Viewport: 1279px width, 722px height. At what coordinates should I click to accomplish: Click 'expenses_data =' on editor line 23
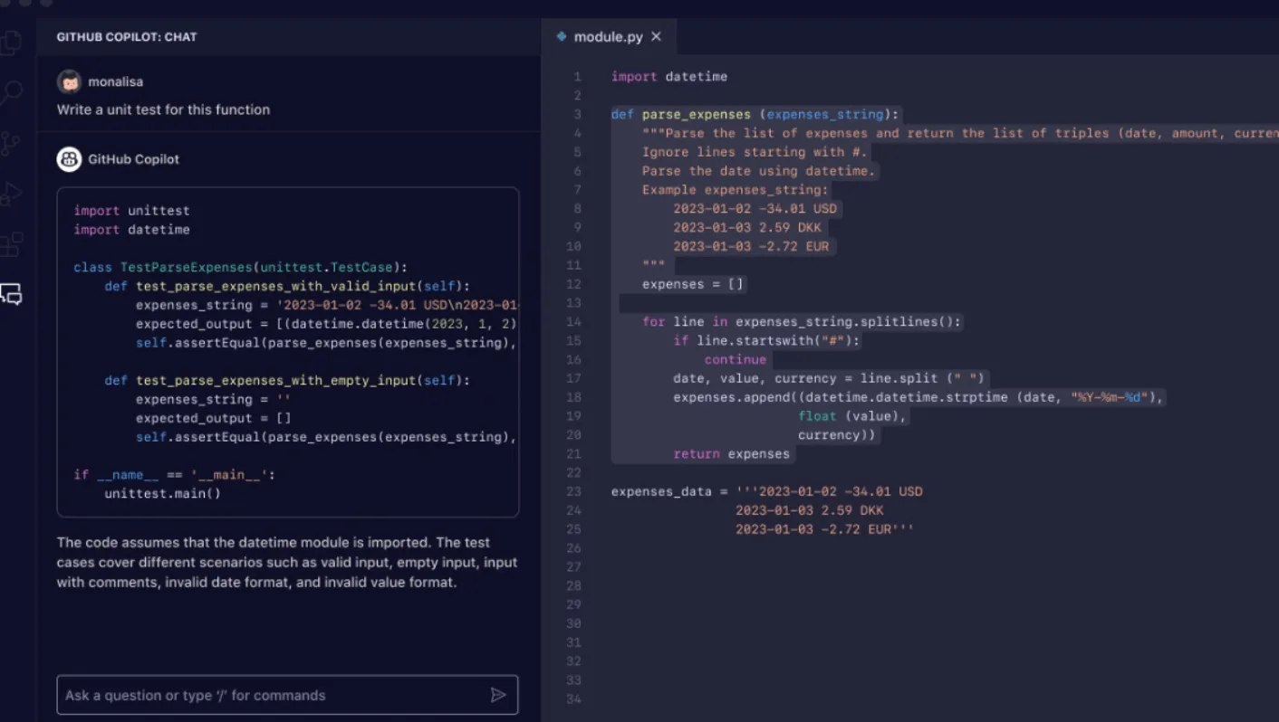coord(669,492)
